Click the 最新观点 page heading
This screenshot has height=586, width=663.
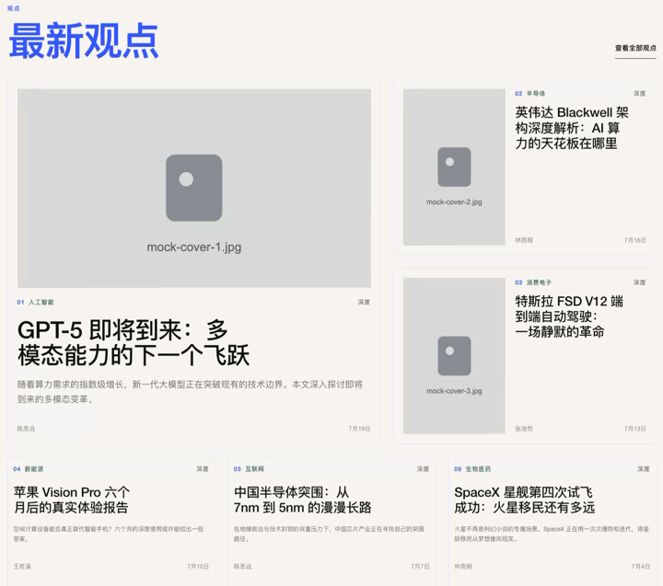[x=84, y=41]
